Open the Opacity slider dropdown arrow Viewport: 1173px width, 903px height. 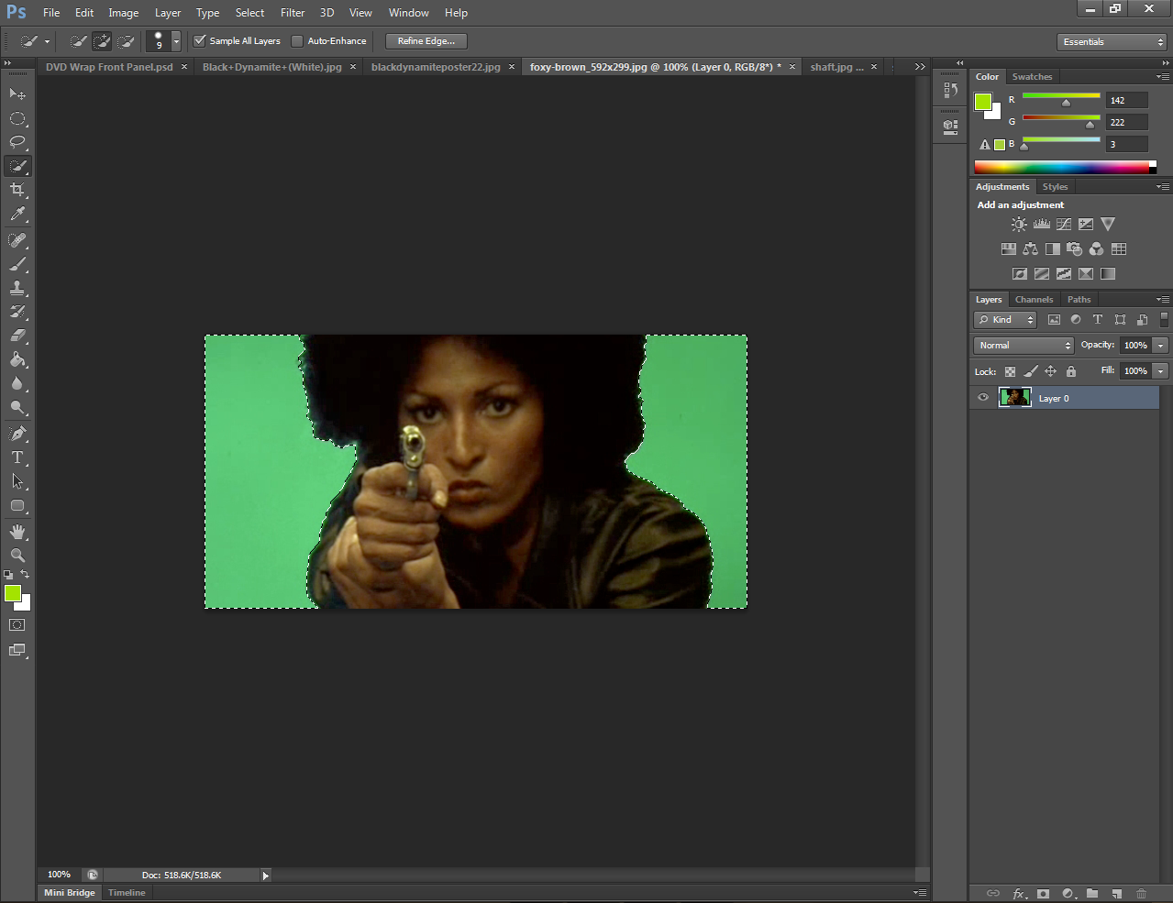[x=1161, y=346]
